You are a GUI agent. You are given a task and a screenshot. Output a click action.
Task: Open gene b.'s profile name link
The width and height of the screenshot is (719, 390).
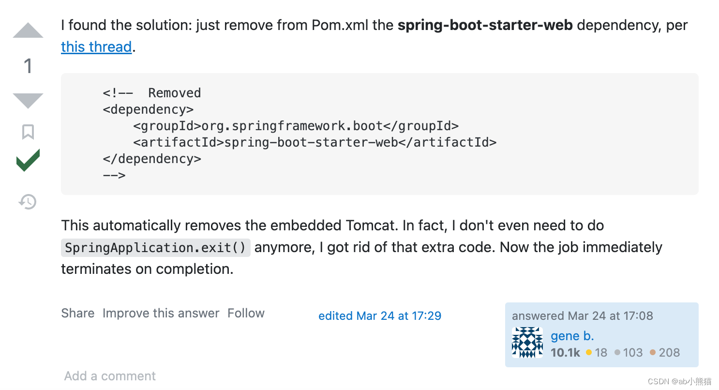(x=572, y=336)
